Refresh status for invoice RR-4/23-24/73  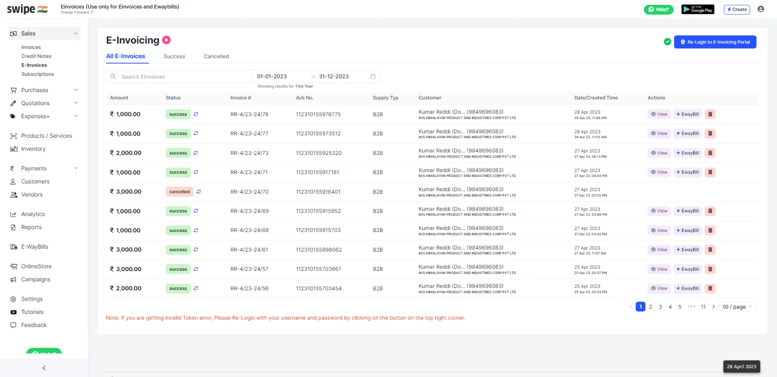[196, 153]
